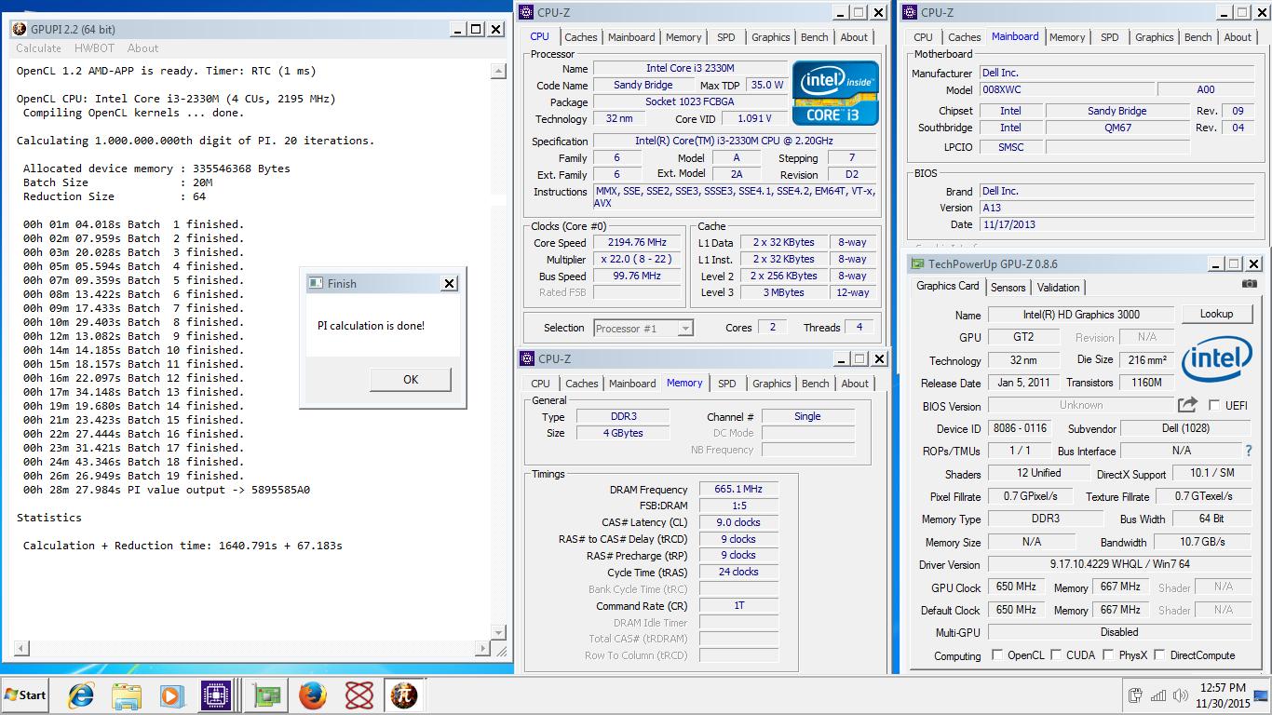This screenshot has width=1272, height=715.
Task: Open Firefox from the taskbar
Action: point(313,695)
